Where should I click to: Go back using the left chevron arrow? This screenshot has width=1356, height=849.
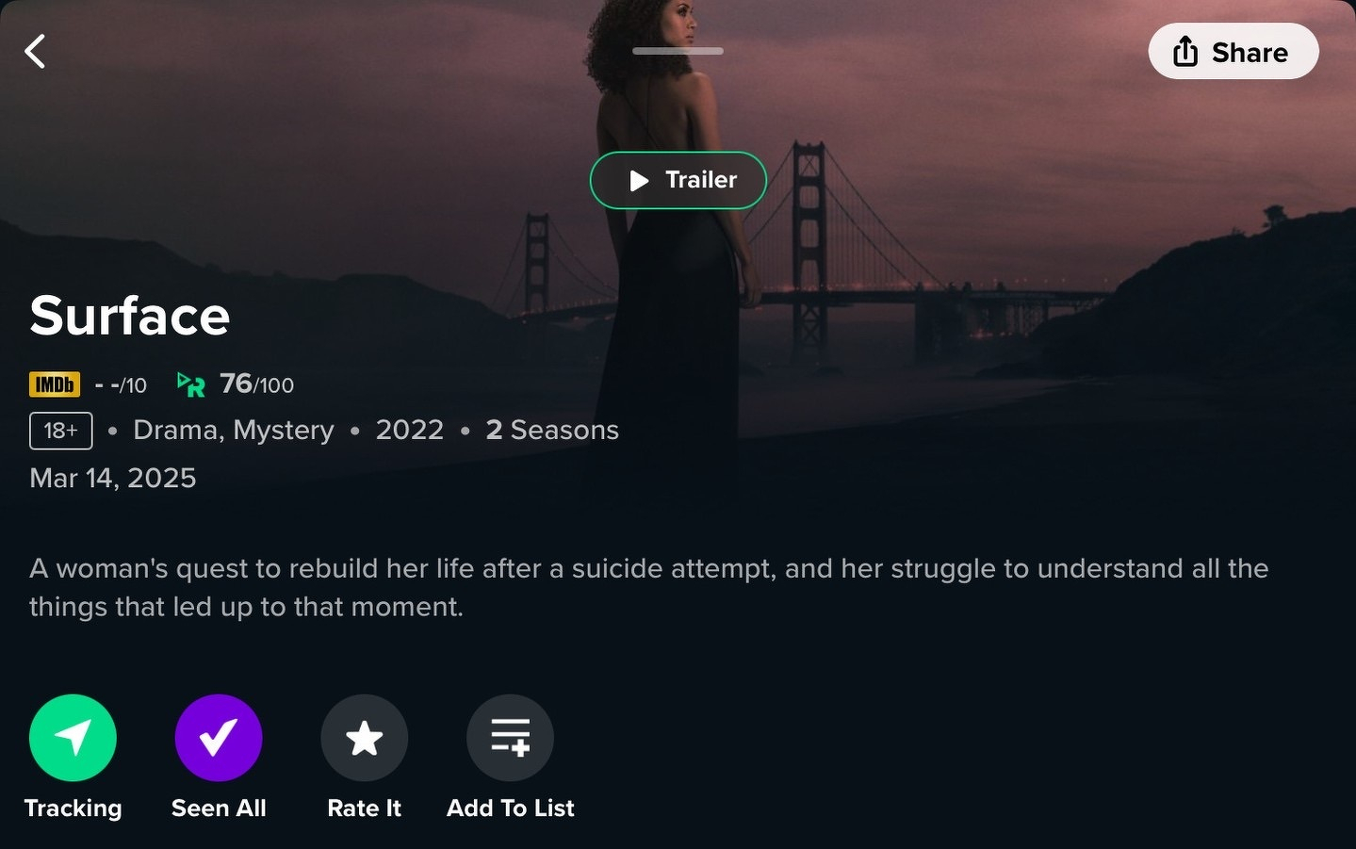pyautogui.click(x=35, y=51)
